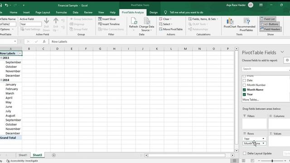
Task: Open PivotTable Fields tools gear
Action: [287, 60]
